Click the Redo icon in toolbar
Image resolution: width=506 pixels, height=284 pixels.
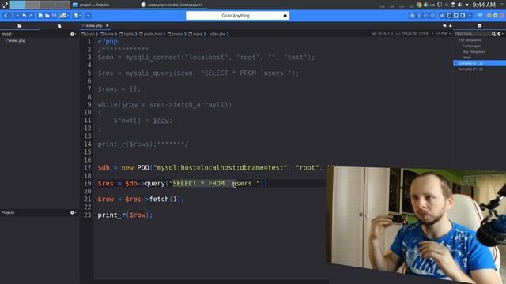[x=31, y=16]
